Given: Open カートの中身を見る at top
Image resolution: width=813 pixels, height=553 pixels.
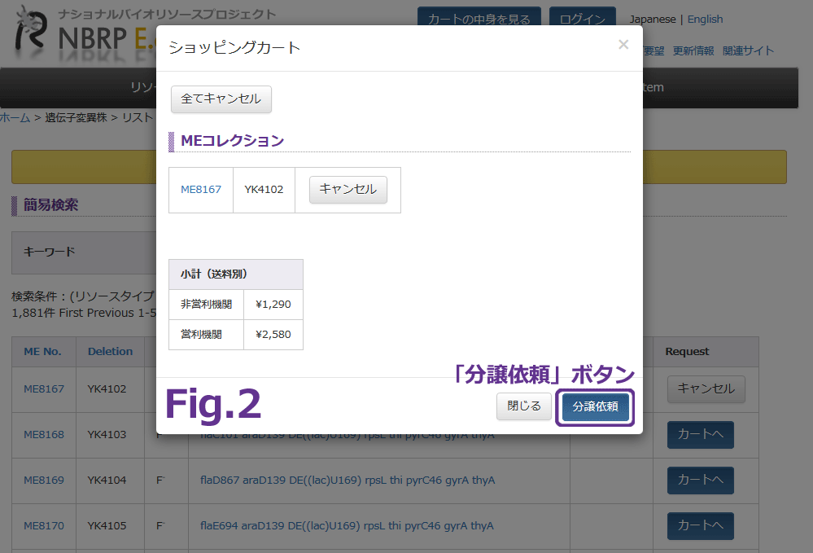Looking at the screenshot, I should (x=479, y=20).
